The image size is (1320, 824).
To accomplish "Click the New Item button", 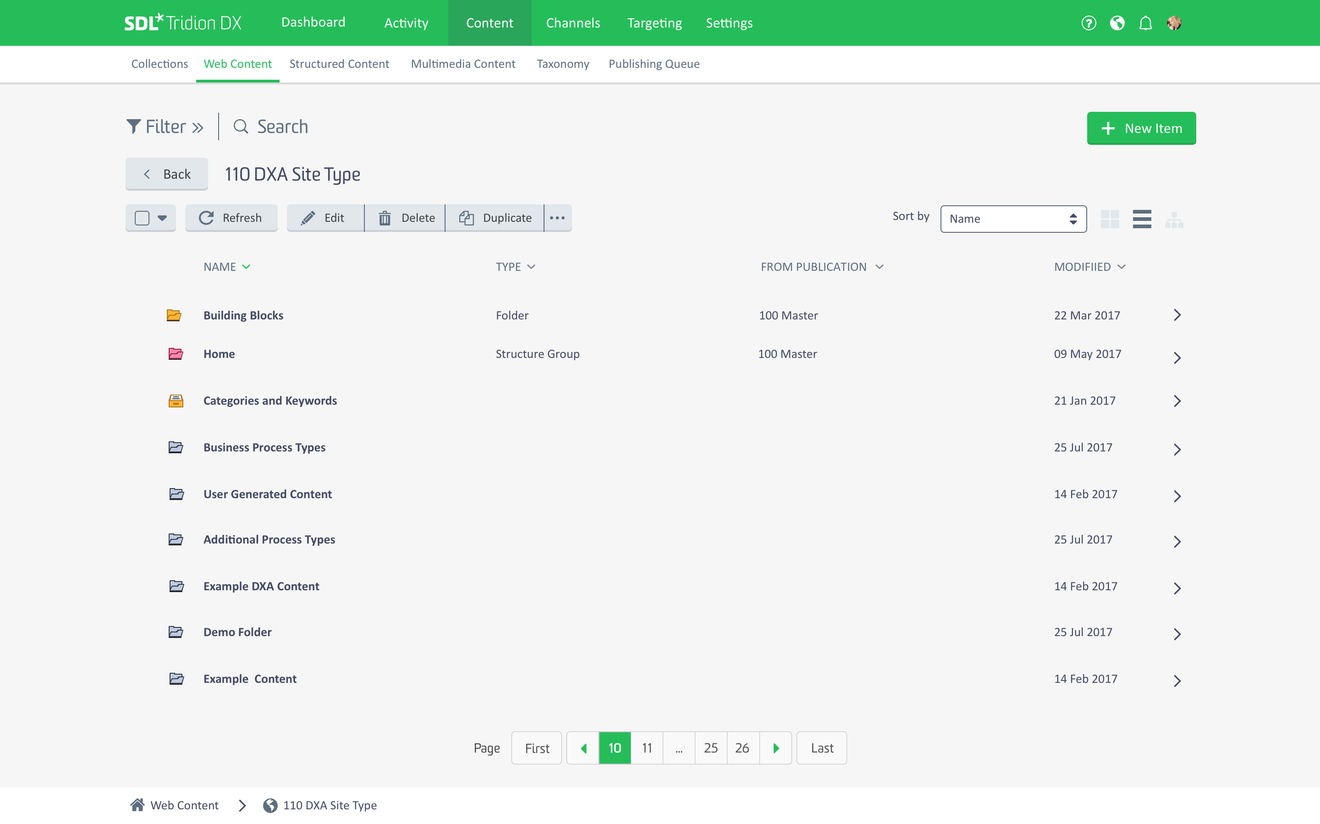I will point(1141,128).
